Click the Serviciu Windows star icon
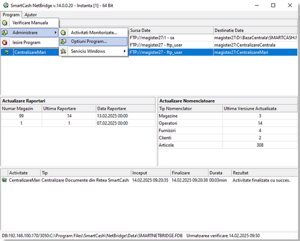Image resolution: width=300 pixels, height=241 pixels. click(63, 51)
